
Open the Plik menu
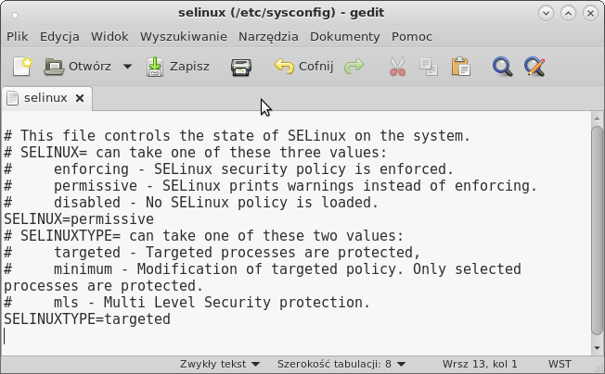point(18,36)
